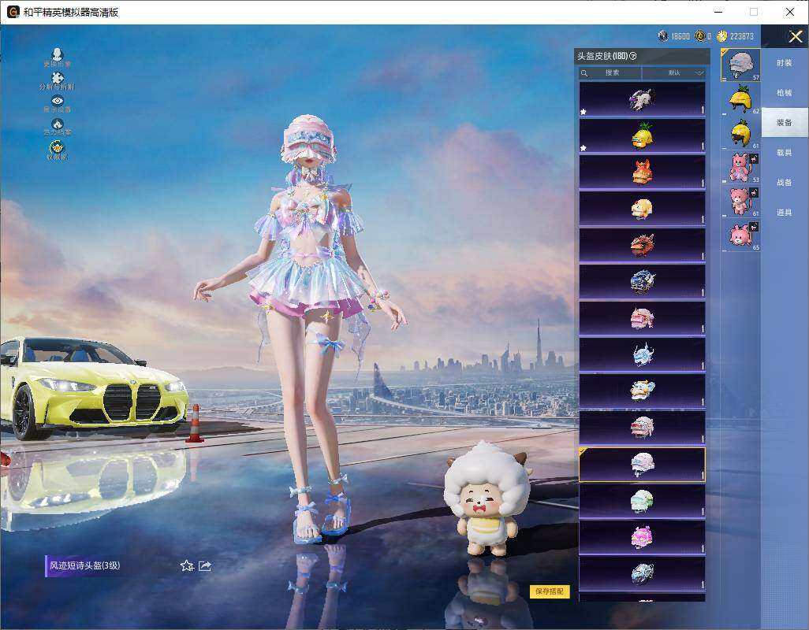Choose the pineapple helmet slot numbered 61
This screenshot has width=809, height=630.
click(x=740, y=133)
